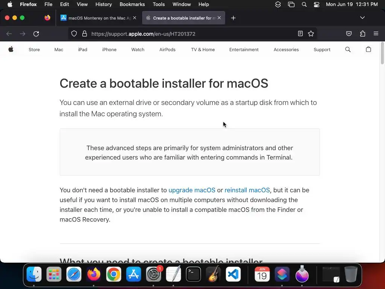385x289 pixels.
Task: Open the Window menu
Action: pos(182,5)
